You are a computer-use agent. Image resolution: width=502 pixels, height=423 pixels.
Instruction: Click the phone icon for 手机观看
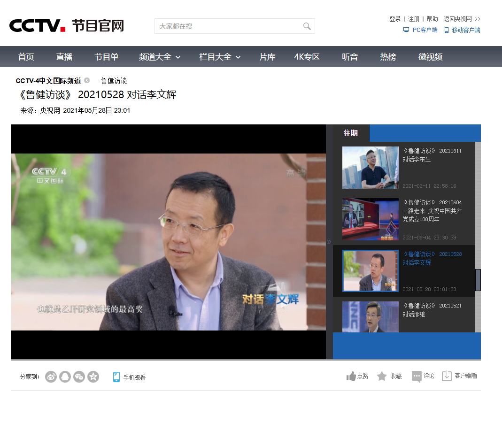coord(116,377)
